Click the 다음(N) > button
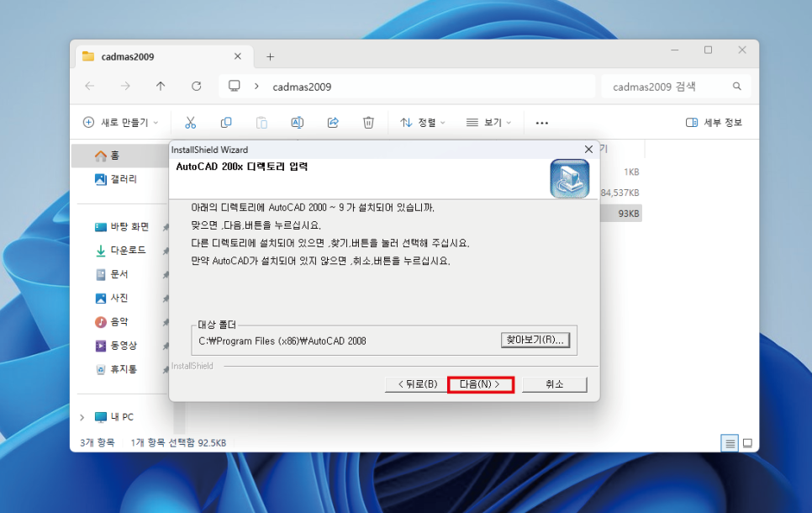This screenshot has width=812, height=513. tap(481, 384)
